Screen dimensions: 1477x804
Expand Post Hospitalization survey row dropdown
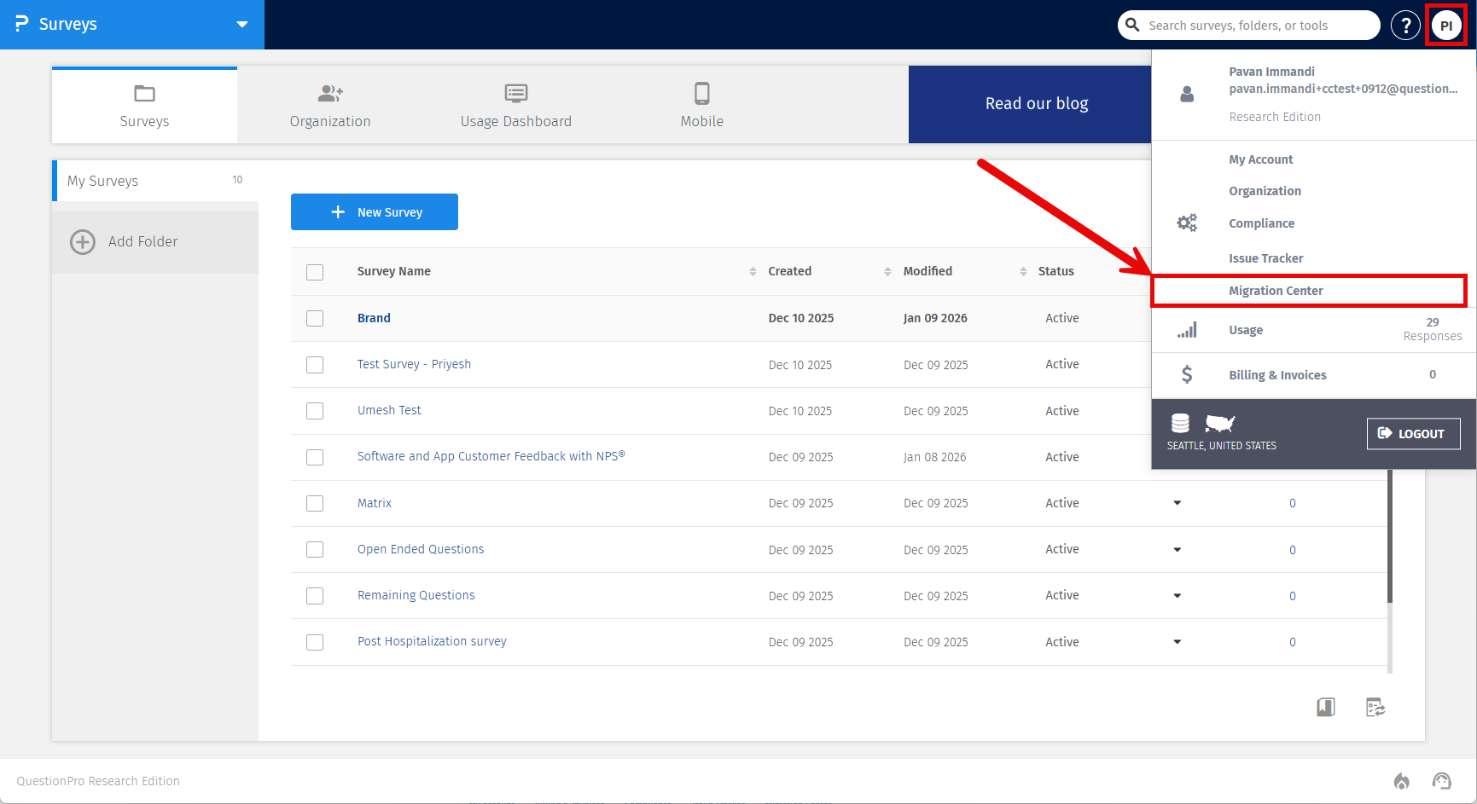point(1177,642)
